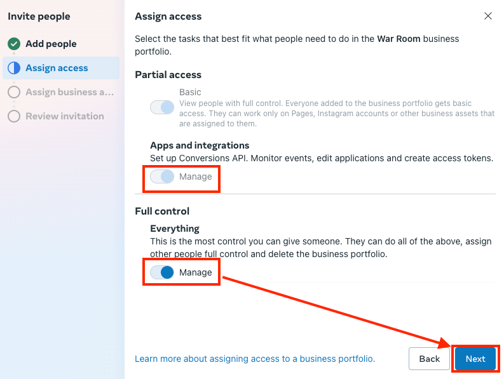
Task: Click the empty circle beside Assign business assets
Action: click(14, 92)
